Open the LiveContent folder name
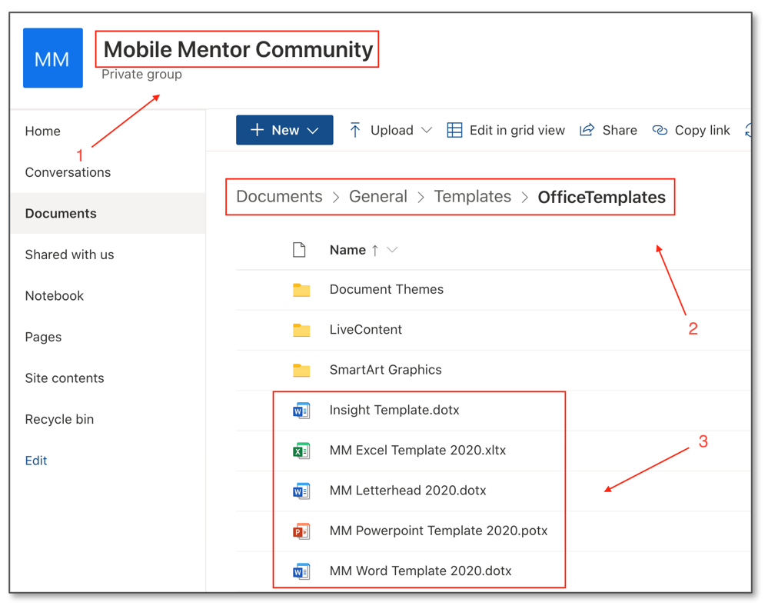This screenshot has height=609, width=768. pyautogui.click(x=366, y=329)
